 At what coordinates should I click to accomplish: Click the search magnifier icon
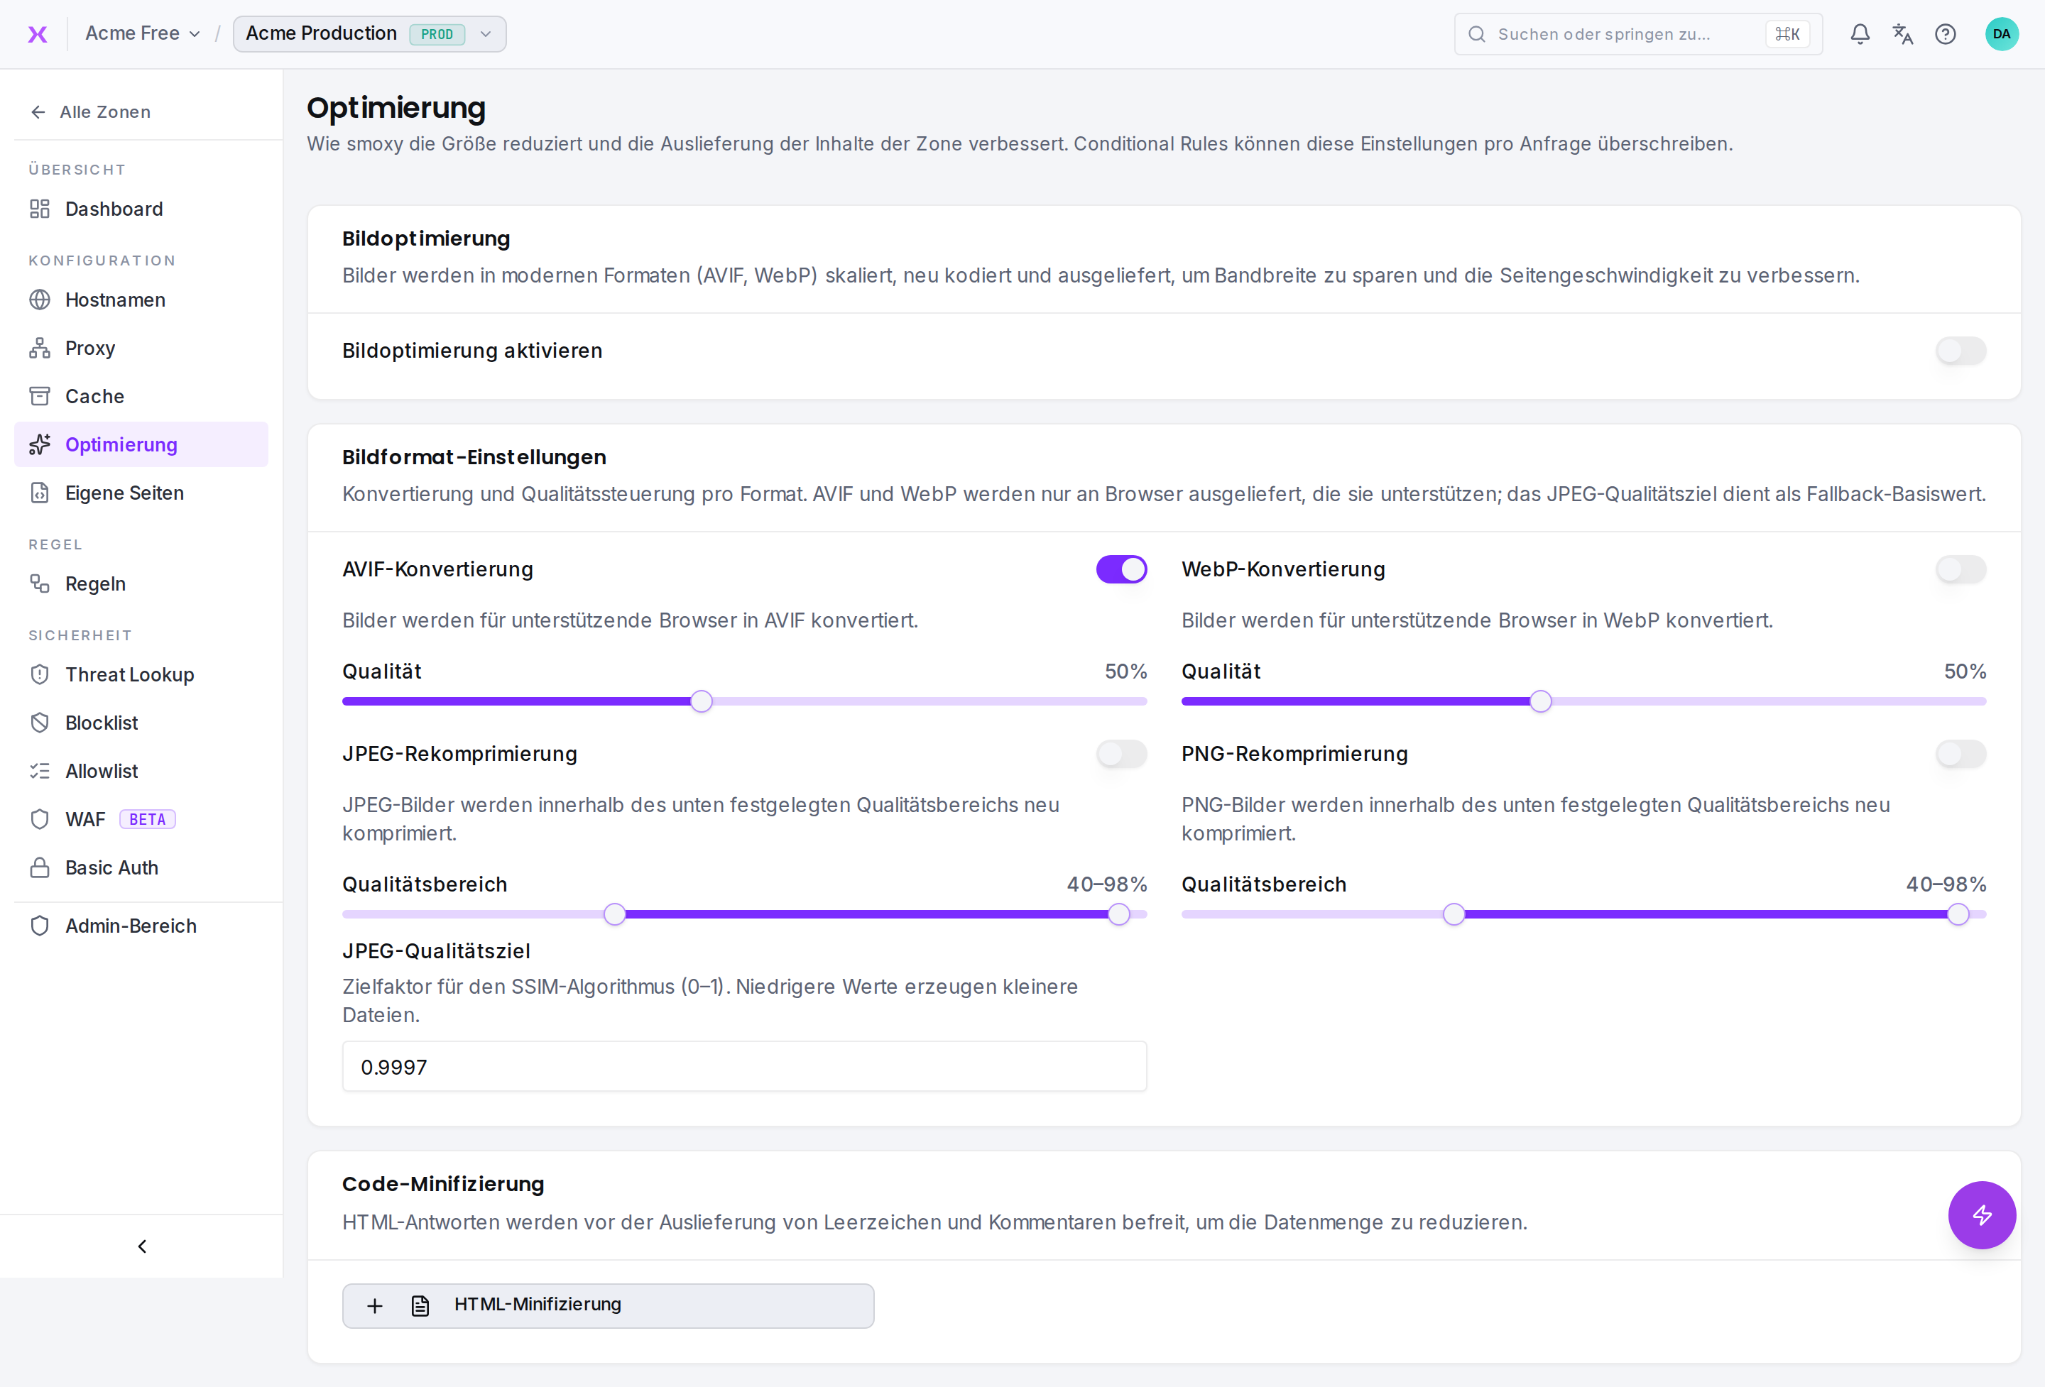click(x=1476, y=34)
